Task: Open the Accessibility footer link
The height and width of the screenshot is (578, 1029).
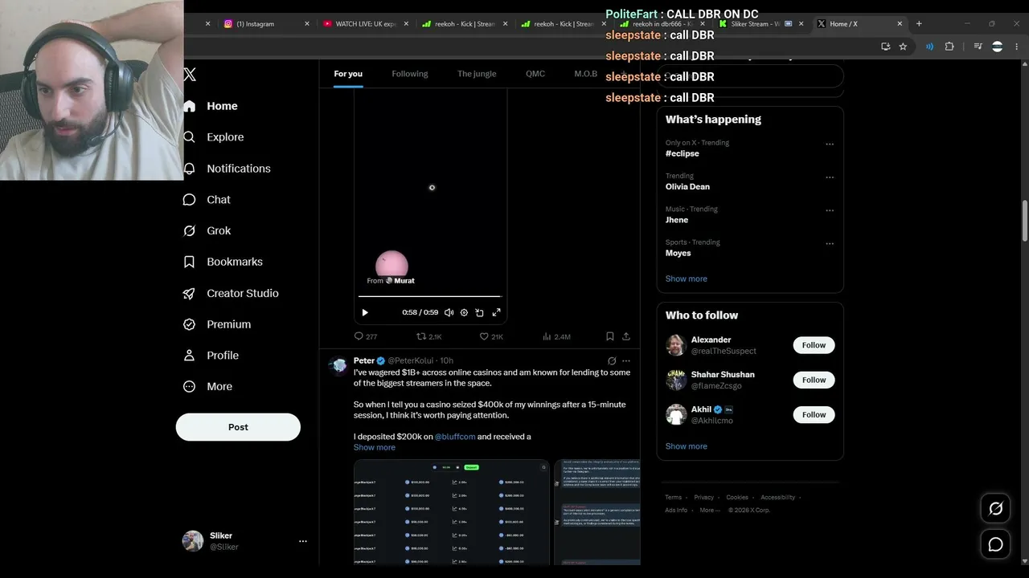Action: click(778, 498)
